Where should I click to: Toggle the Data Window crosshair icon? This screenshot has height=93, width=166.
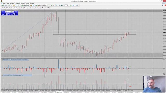11,5
